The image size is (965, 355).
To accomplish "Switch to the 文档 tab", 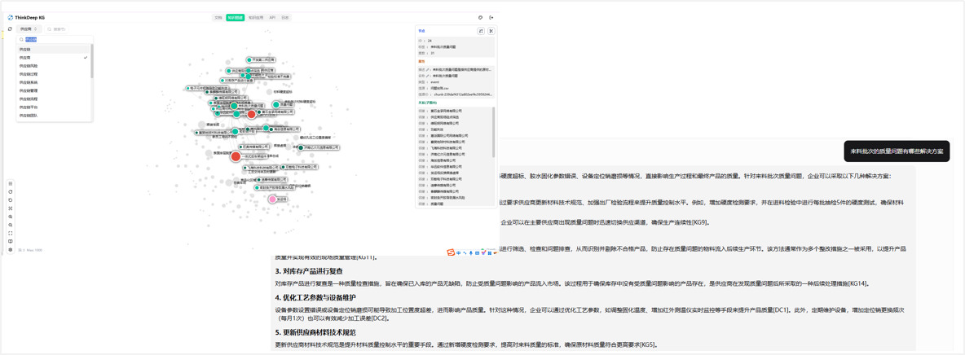I will [218, 17].
